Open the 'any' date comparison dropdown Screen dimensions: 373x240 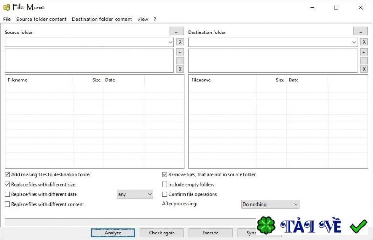coord(135,194)
